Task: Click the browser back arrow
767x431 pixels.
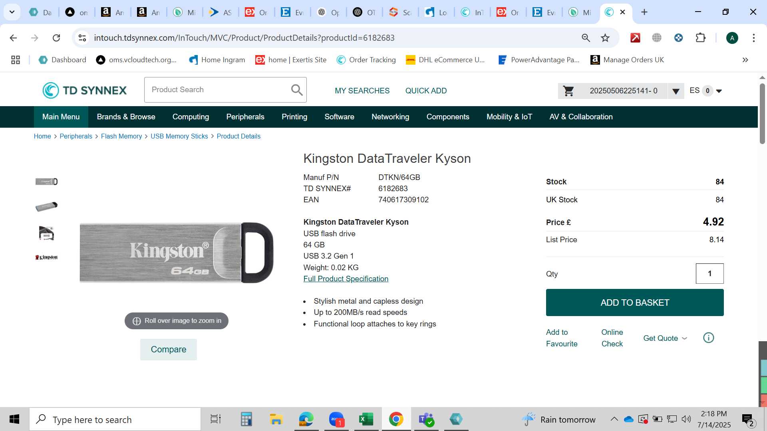Action: pyautogui.click(x=13, y=38)
